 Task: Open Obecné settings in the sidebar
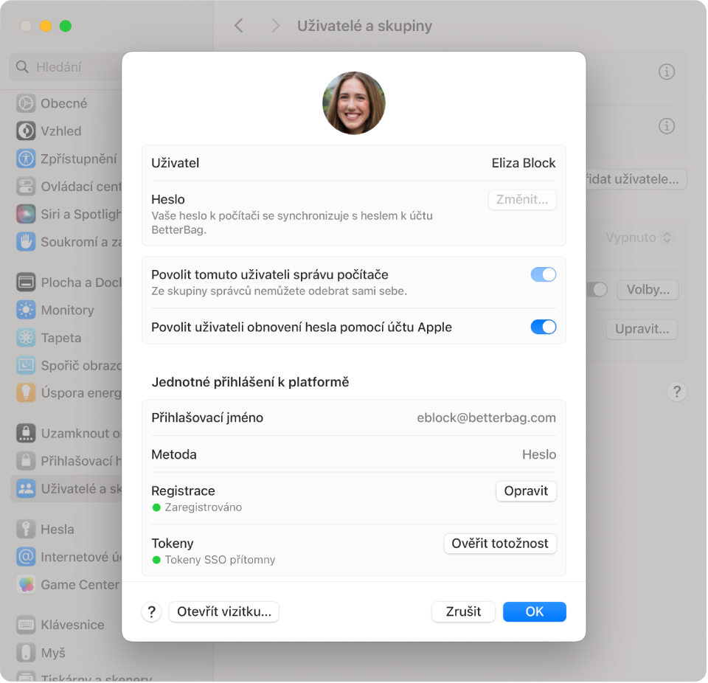[63, 103]
